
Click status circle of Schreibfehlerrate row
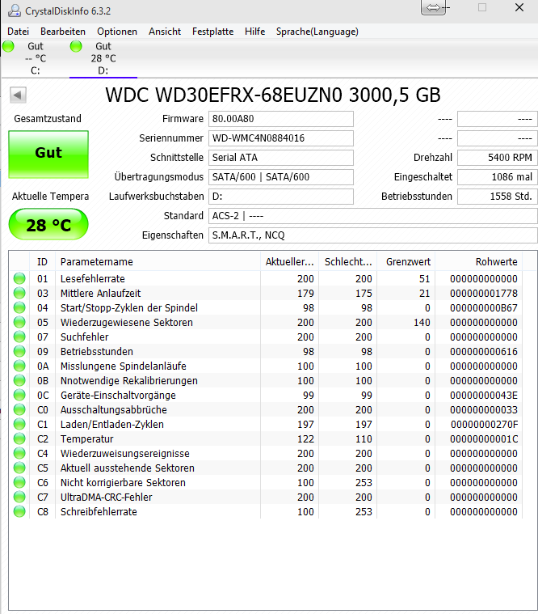coord(19,511)
